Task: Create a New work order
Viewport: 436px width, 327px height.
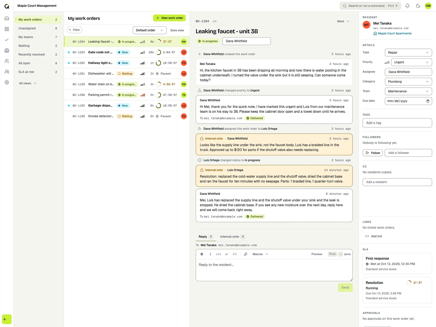Action: click(169, 18)
